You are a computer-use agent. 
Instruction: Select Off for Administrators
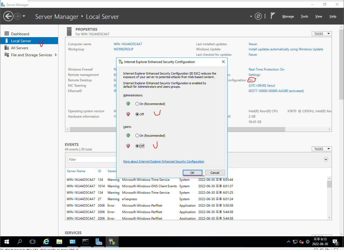pos(140,114)
